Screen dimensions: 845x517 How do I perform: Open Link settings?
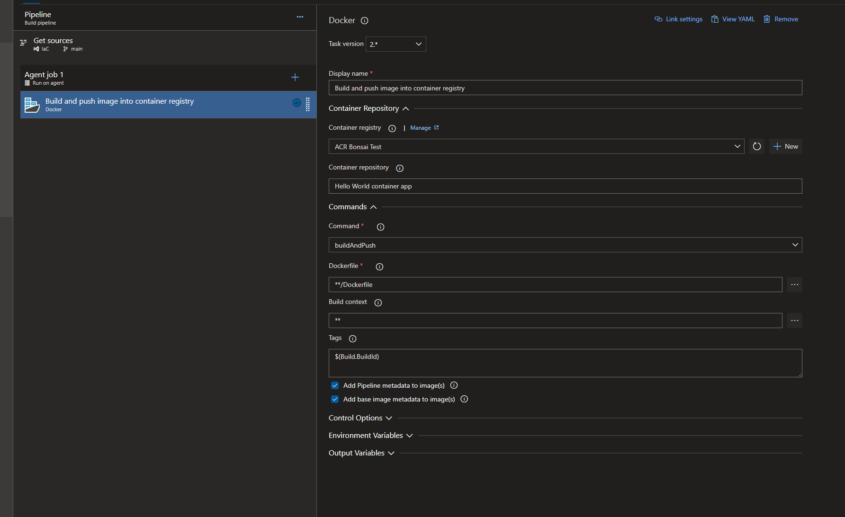point(679,19)
